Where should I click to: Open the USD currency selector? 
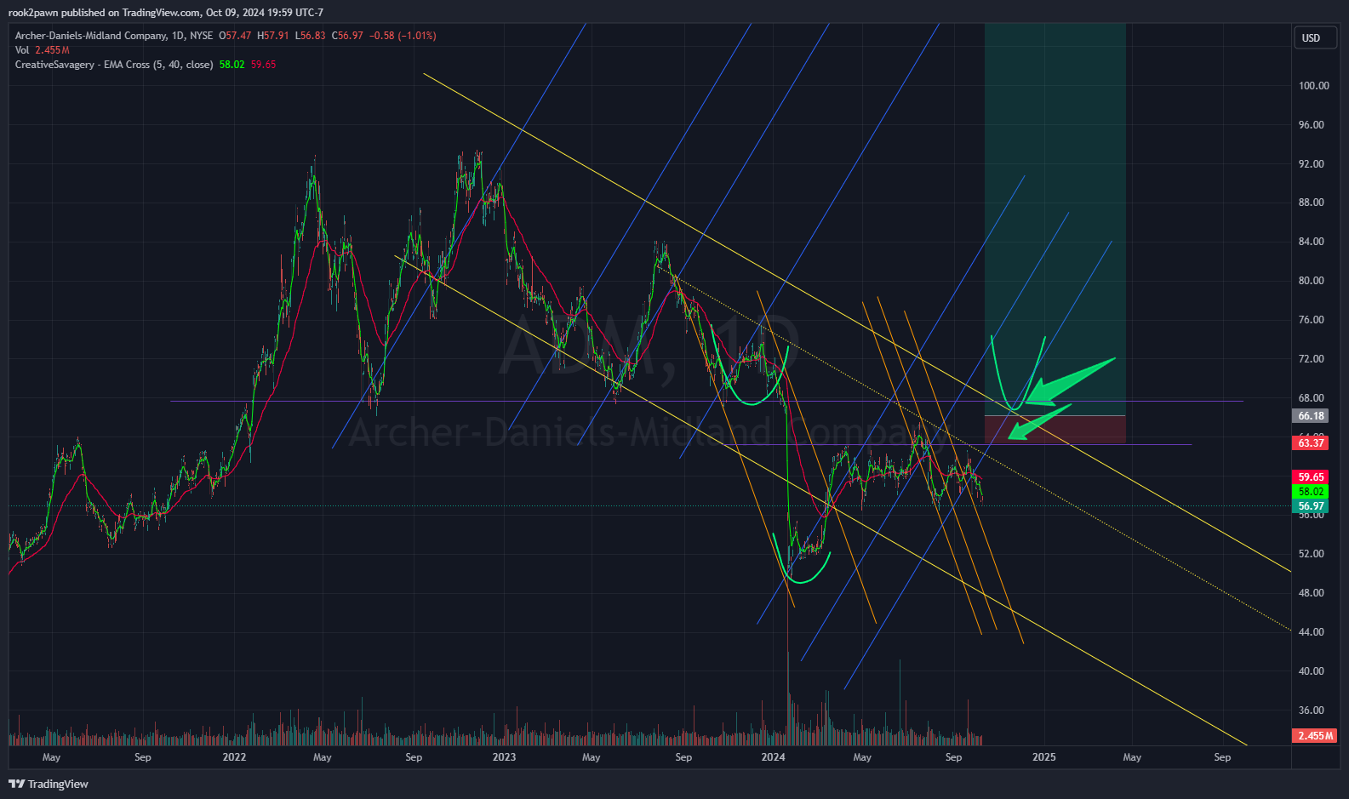coord(1315,37)
